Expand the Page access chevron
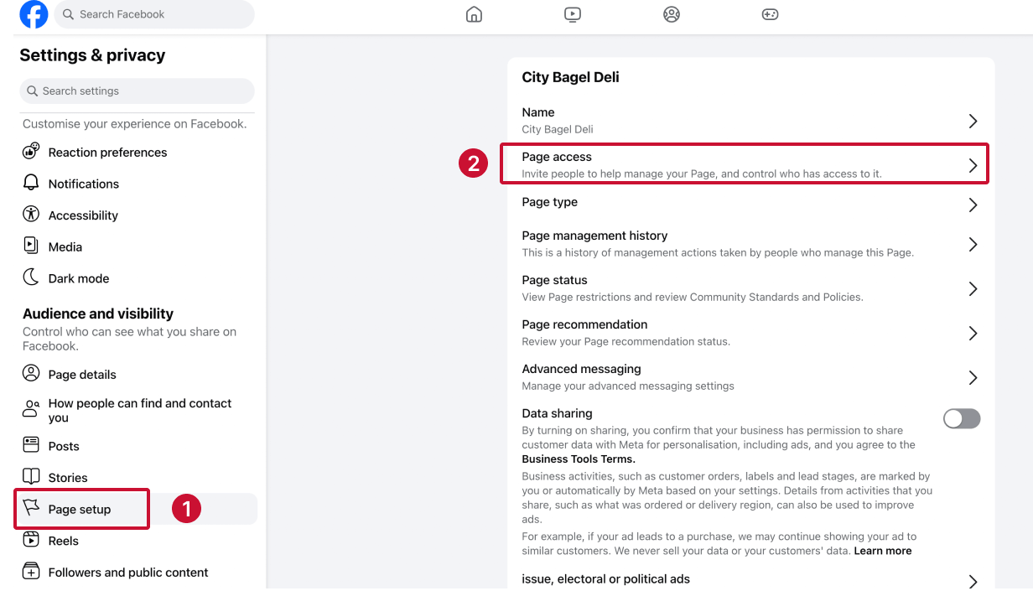Screen dimensions: 1033x591 click(973, 165)
